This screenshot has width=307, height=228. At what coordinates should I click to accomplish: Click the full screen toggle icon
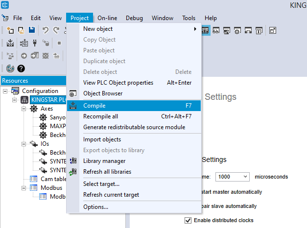point(273,30)
